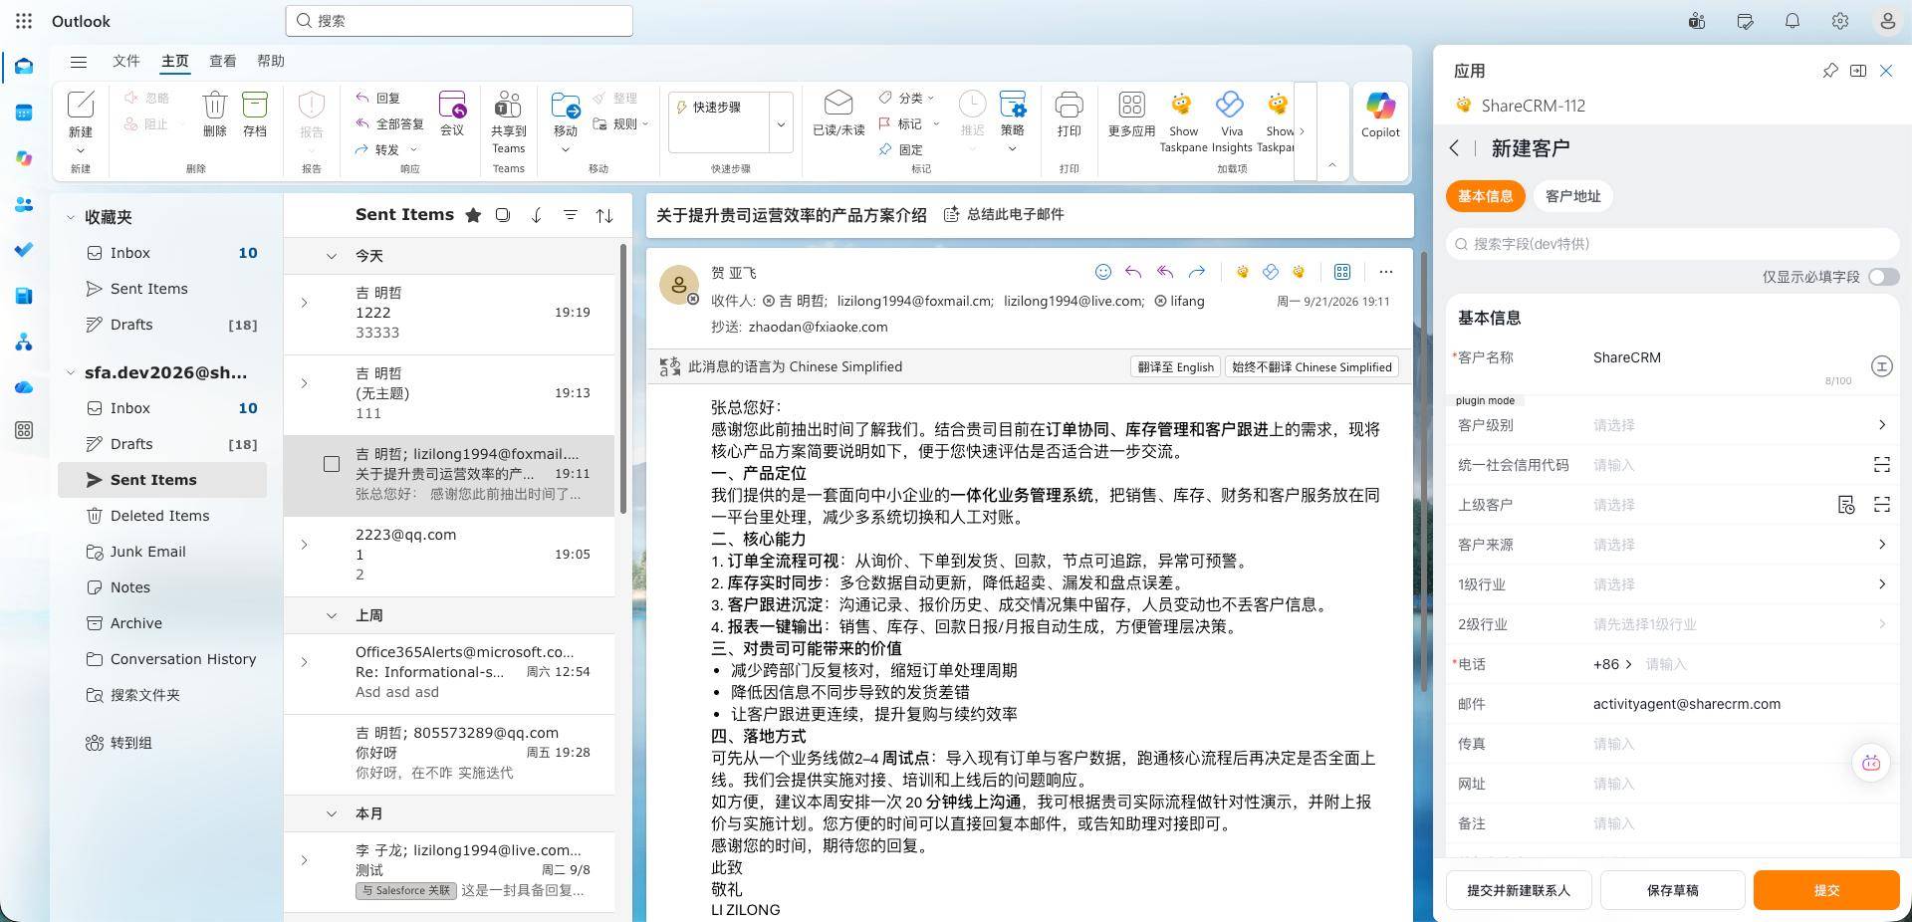Collapse the 收藏夹 folder group
The image size is (1912, 922).
71,217
